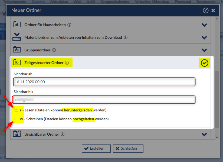Click the help question mark icon in dialog header
The image size is (223, 162).
206,10
